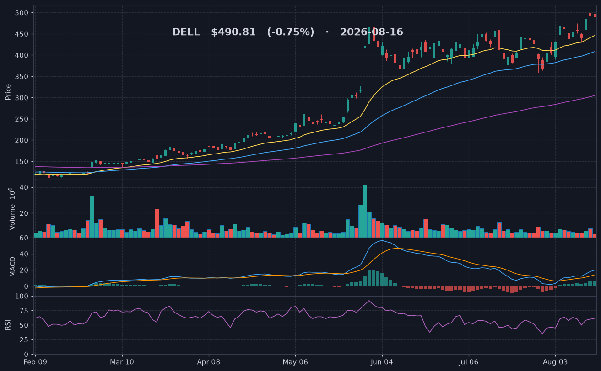Click the $490.81 price in the title
Screen dimensions: 601x371
coord(233,32)
